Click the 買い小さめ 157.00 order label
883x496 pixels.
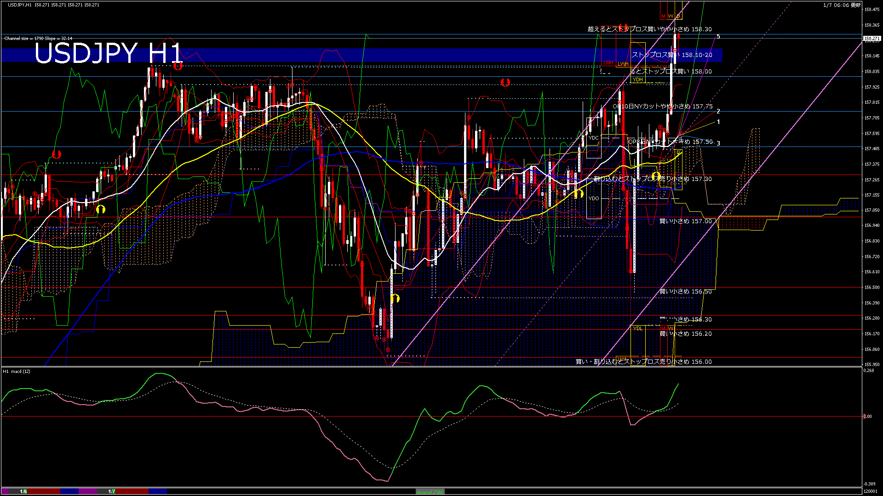685,221
